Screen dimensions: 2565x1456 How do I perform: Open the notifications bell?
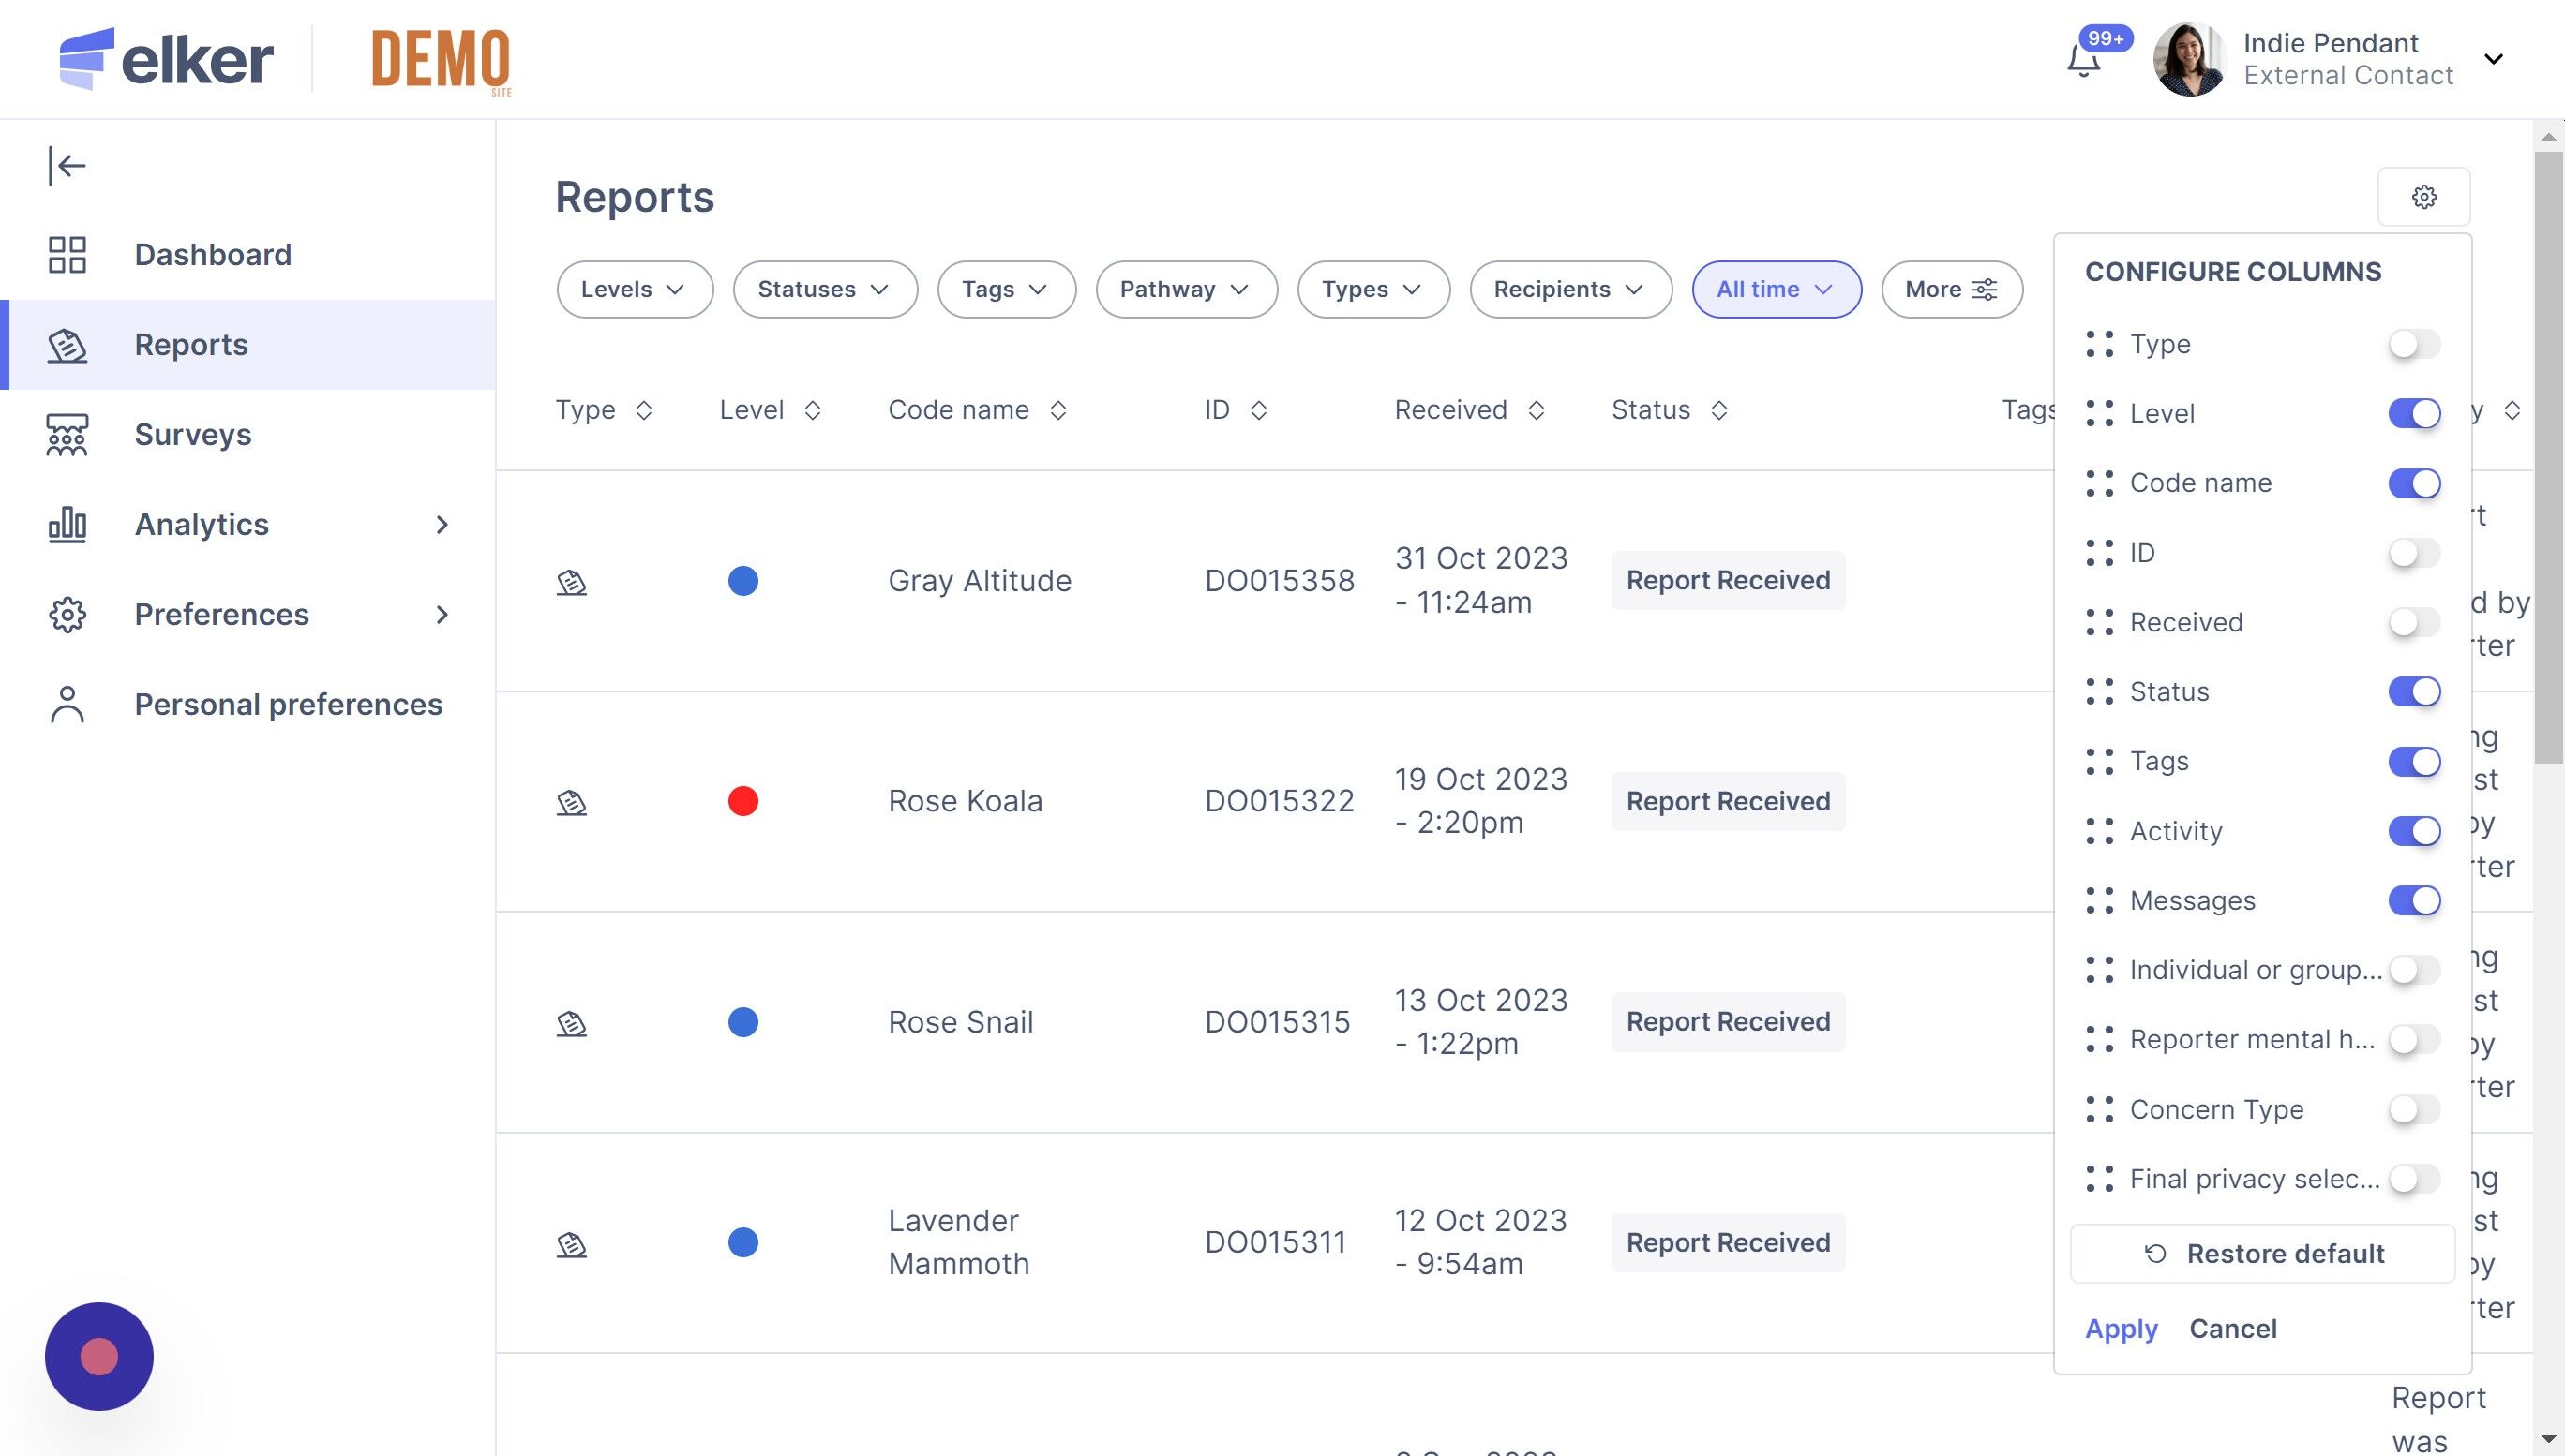(x=2084, y=60)
